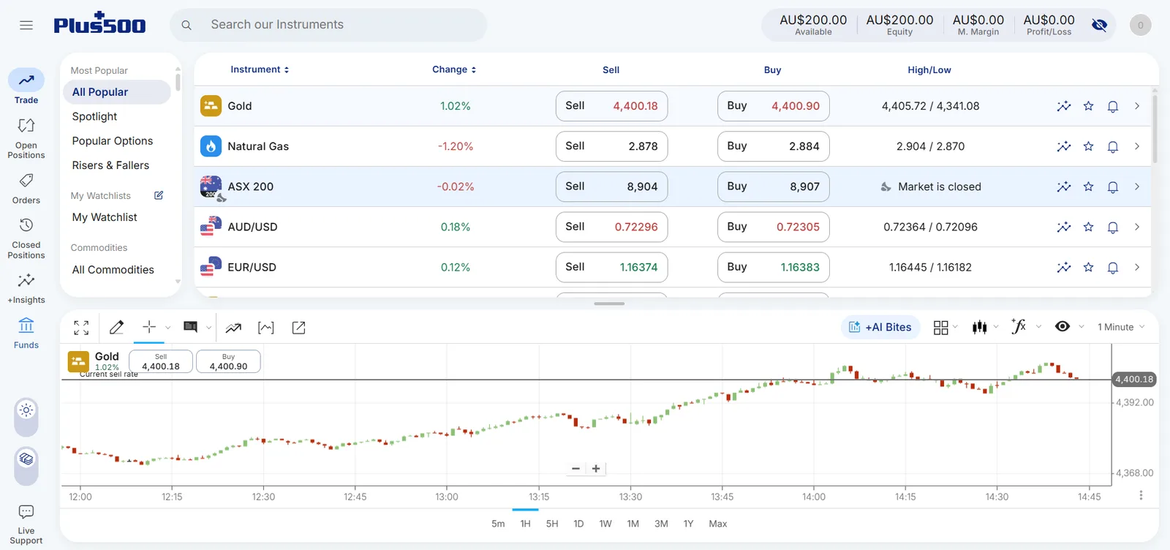Open Live Support chat

coord(26,524)
